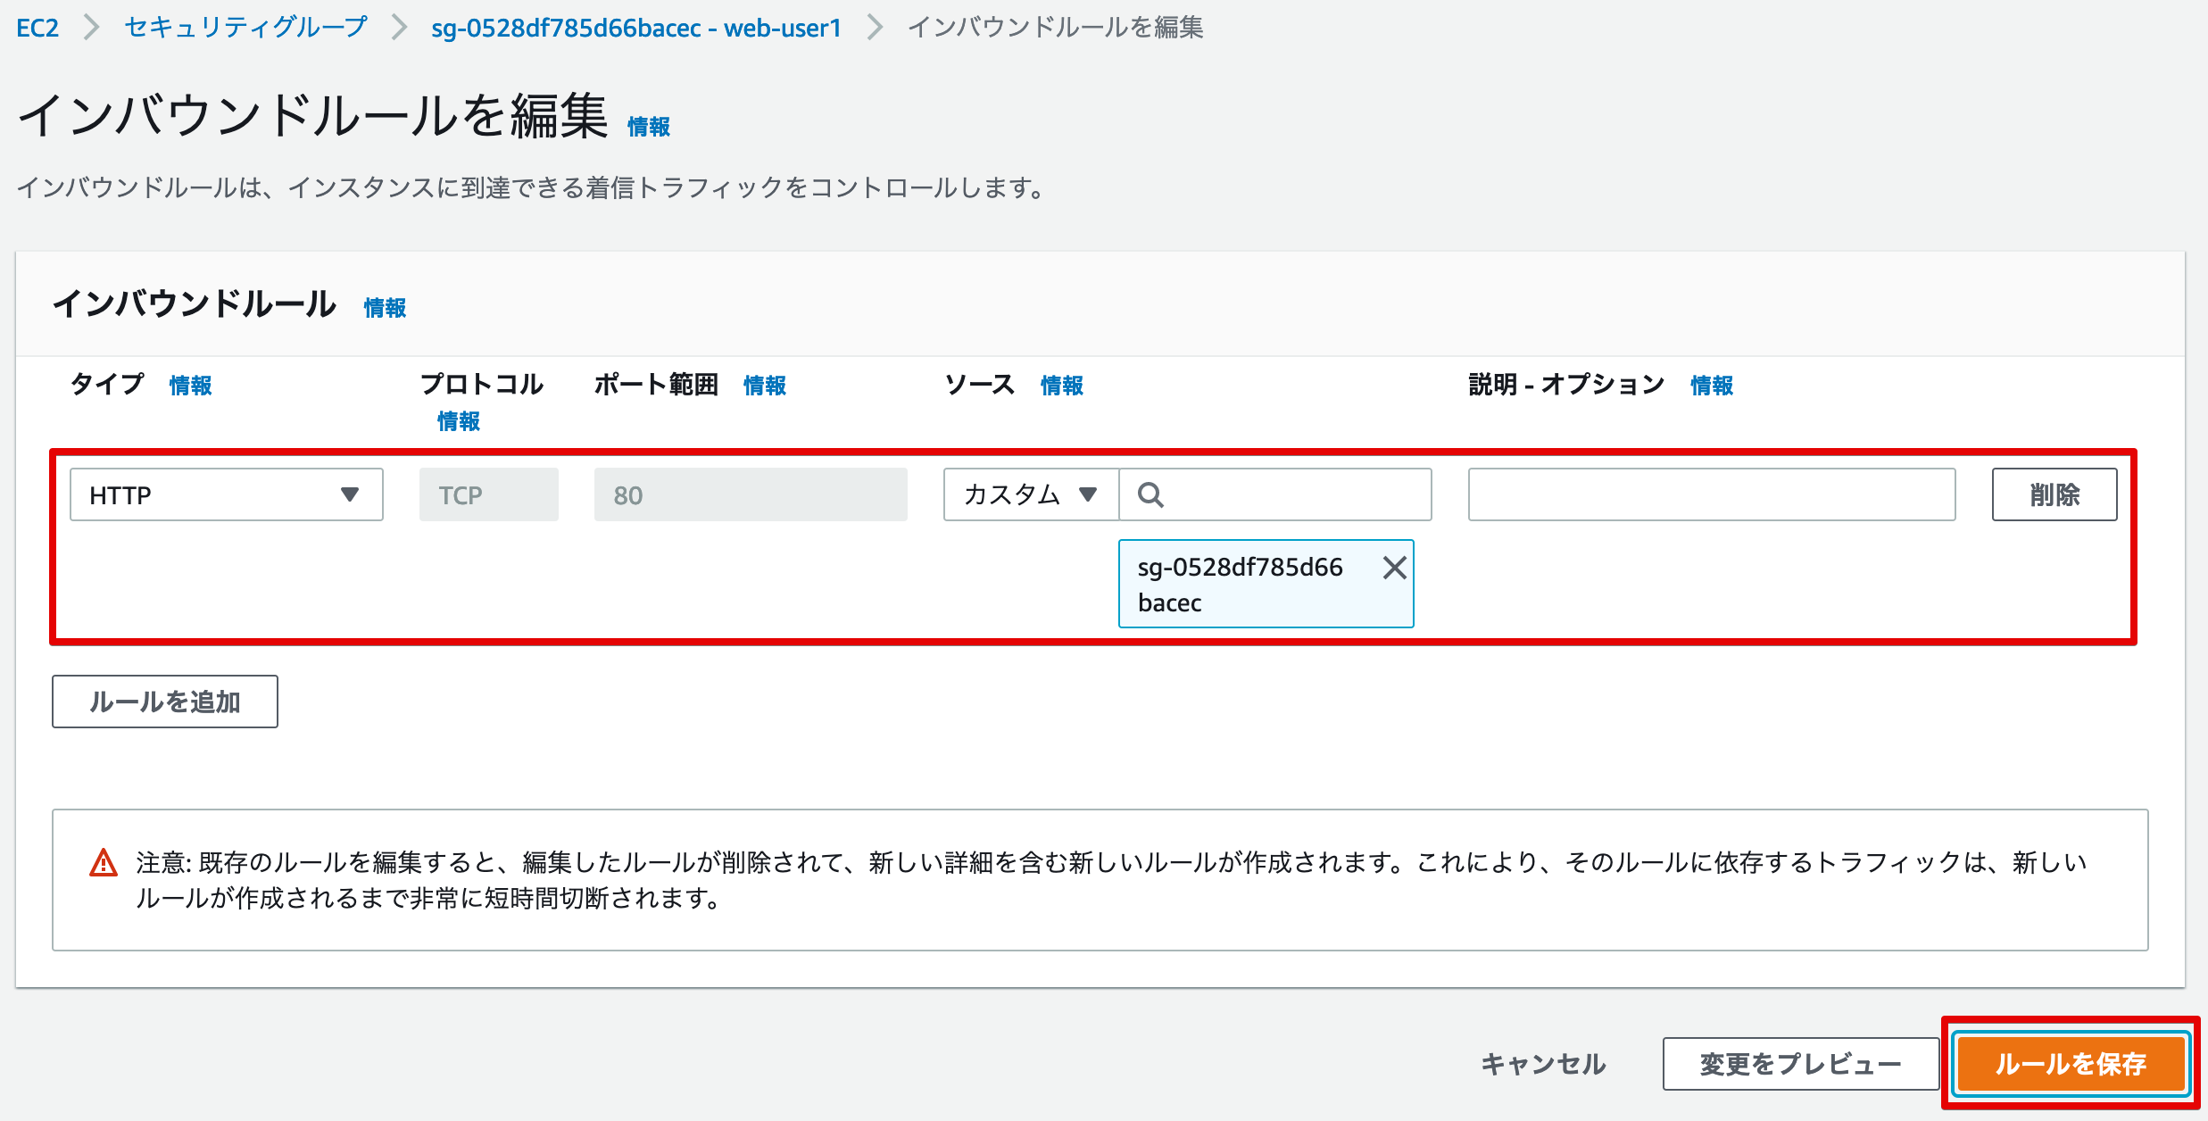Image resolution: width=2208 pixels, height=1121 pixels.
Task: Open 情報 link under プロトコル column
Action: pos(459,421)
